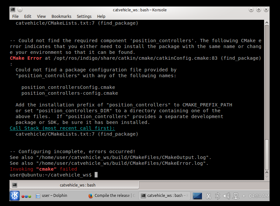This screenshot has height=206, width=280.
Task: Click Konsole window menu icon in title bar
Action: [12, 10]
